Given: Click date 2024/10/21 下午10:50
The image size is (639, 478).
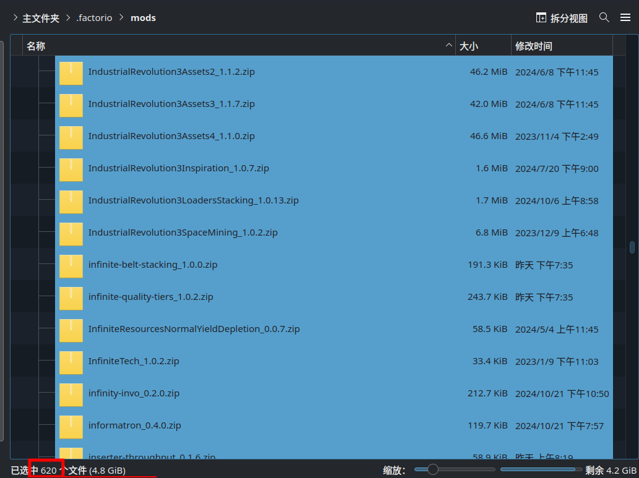Looking at the screenshot, I should click(x=562, y=395).
